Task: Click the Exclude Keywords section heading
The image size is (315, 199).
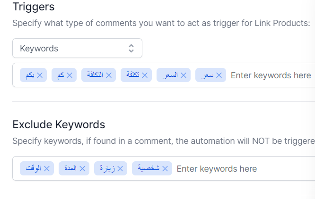Action: 59,124
